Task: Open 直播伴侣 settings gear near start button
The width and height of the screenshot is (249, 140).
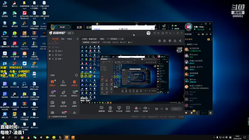Action: point(167,109)
